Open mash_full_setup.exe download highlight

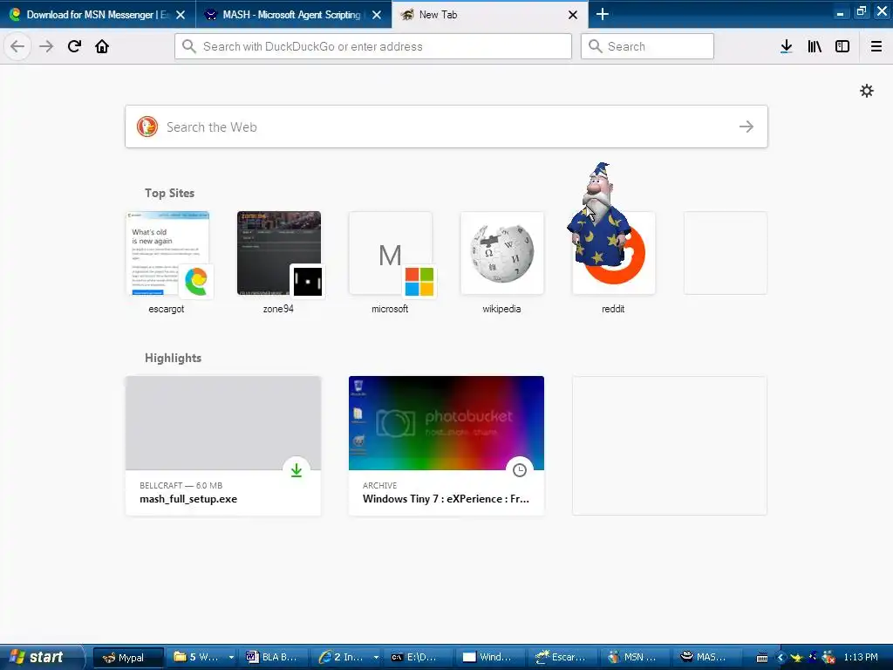tap(223, 446)
